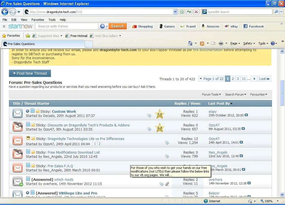The image size is (285, 205).
Task: Click the RSS feeds icon
Action: tap(202, 43)
